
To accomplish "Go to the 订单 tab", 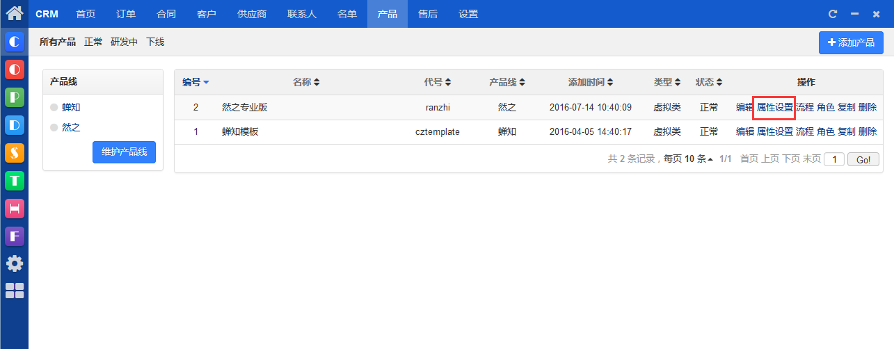I will (x=126, y=14).
